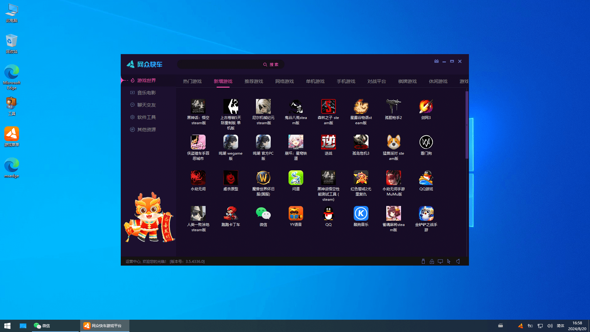Screen dimensions: 590x332
Task: Launch 崩坏：星穹铁道 icon
Action: point(296,142)
